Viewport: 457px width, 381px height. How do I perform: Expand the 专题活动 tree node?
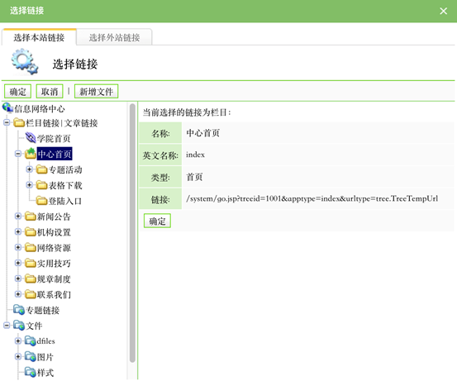[29, 169]
